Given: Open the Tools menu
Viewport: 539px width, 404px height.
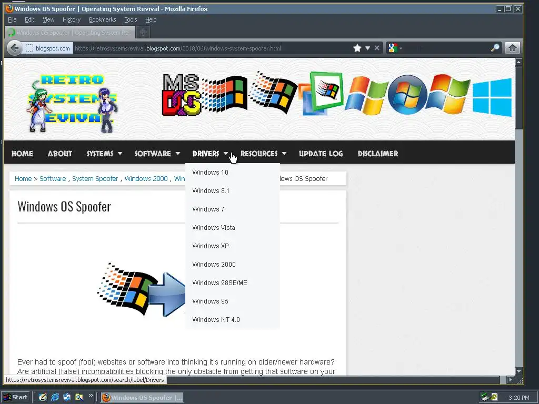Looking at the screenshot, I should click(131, 19).
